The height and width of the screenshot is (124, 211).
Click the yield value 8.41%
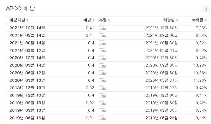coord(201,95)
